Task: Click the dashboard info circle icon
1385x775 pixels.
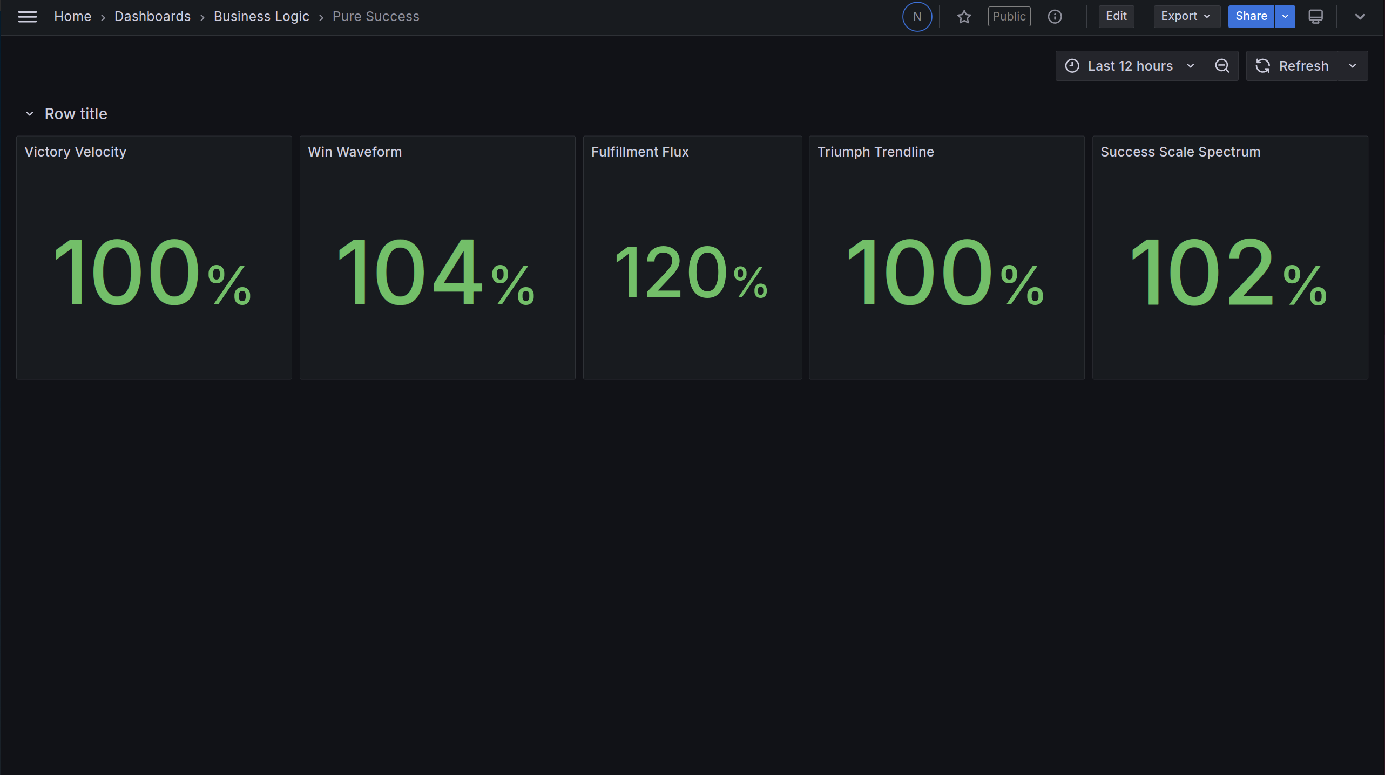Action: point(1055,17)
